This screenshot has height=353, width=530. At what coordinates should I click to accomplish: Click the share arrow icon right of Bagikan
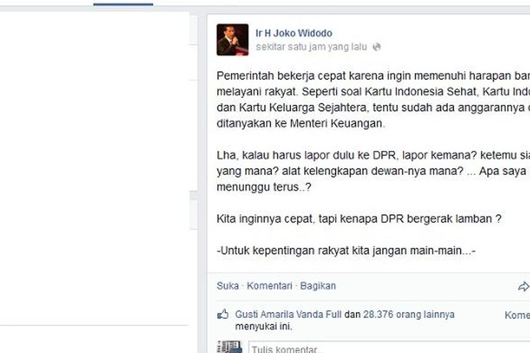tap(524, 286)
